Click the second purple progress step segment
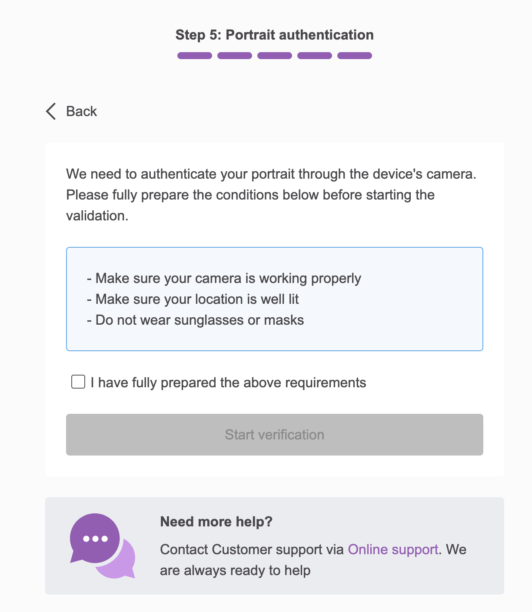Viewport: 532px width, 612px height. 235,56
